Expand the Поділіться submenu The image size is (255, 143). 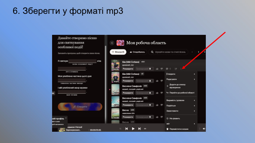(181, 106)
